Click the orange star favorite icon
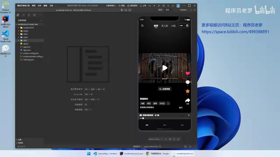 coord(188,91)
